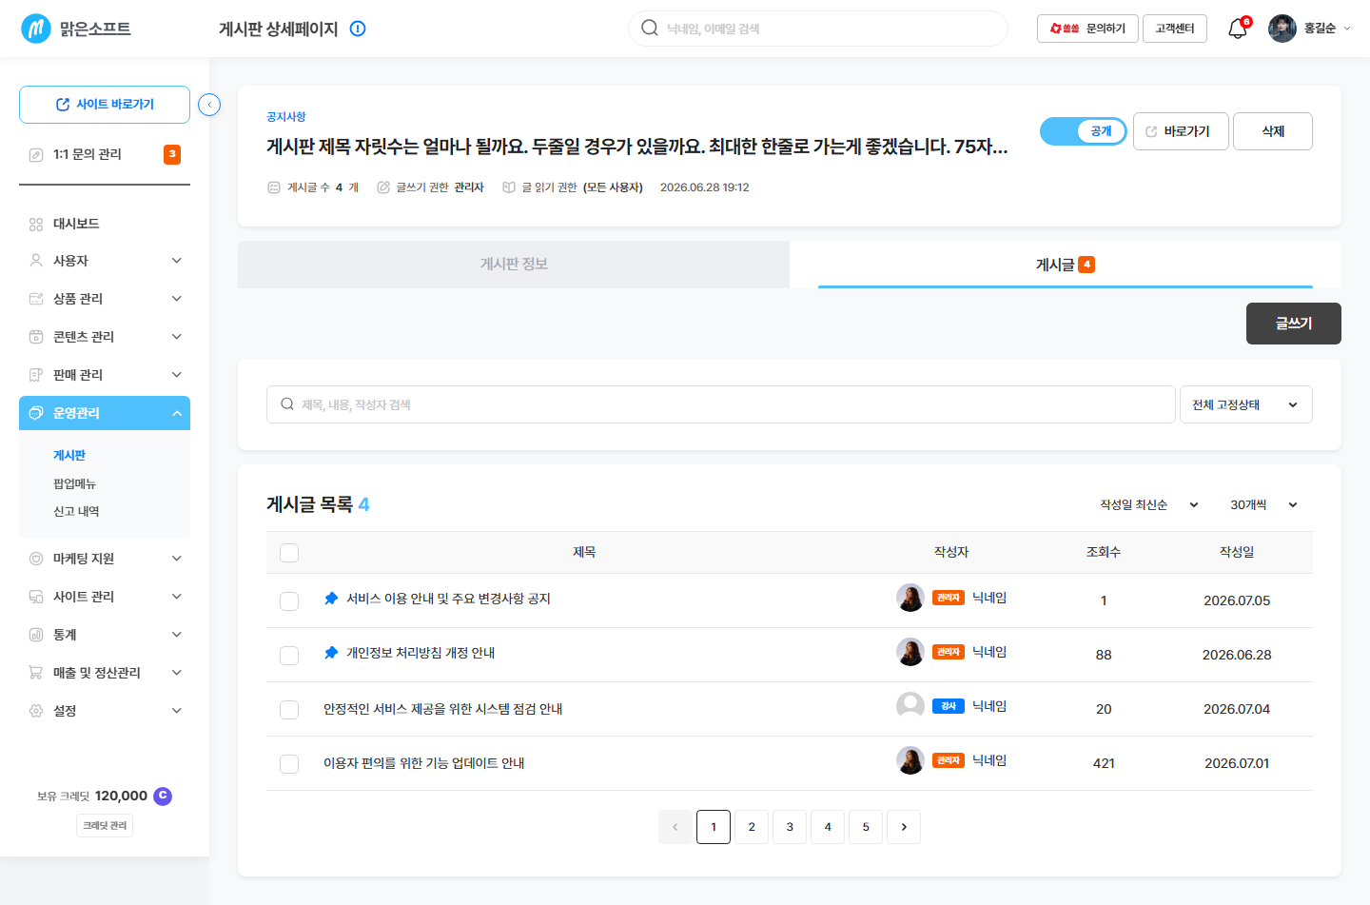
Task: Click the 제목, 내용, 작성자 검색 field
Action: pos(721,404)
